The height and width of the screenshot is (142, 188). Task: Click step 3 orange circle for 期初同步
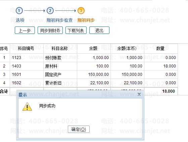(81, 11)
